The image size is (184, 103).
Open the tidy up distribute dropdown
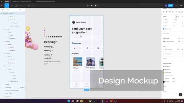[182, 12]
